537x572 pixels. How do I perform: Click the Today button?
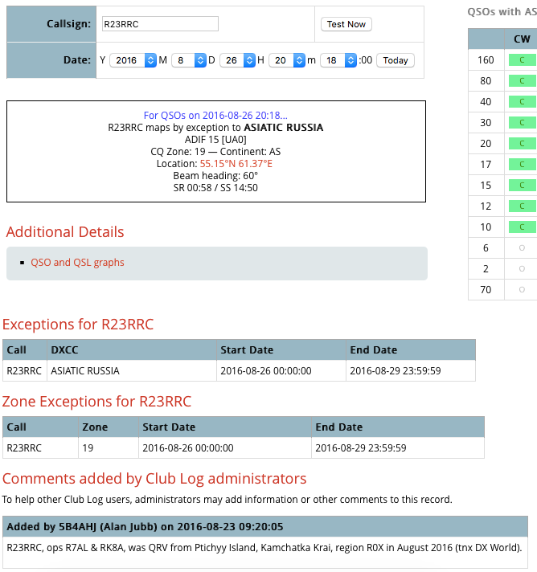pos(396,60)
